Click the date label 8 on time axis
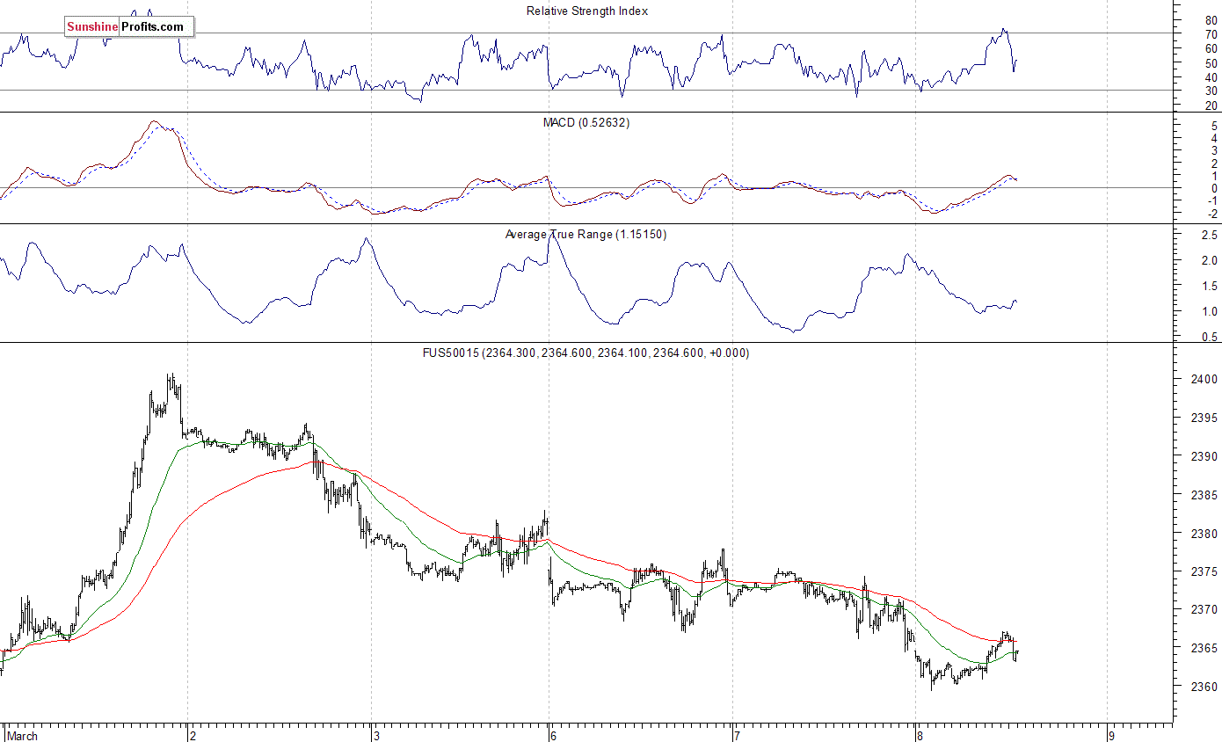Image resolution: width=1222 pixels, height=742 pixels. tap(920, 736)
